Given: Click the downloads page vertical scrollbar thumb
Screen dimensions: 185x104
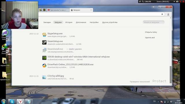Looking at the screenshot, I should (x=171, y=75).
